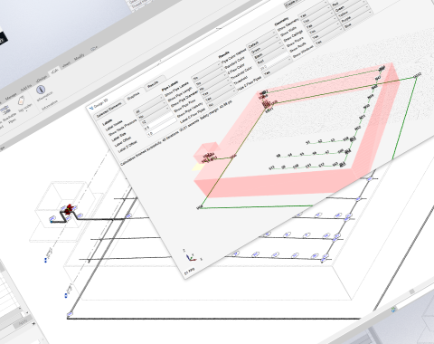Open the Show Windows dropdown
The image size is (434, 344).
tap(330, 35)
